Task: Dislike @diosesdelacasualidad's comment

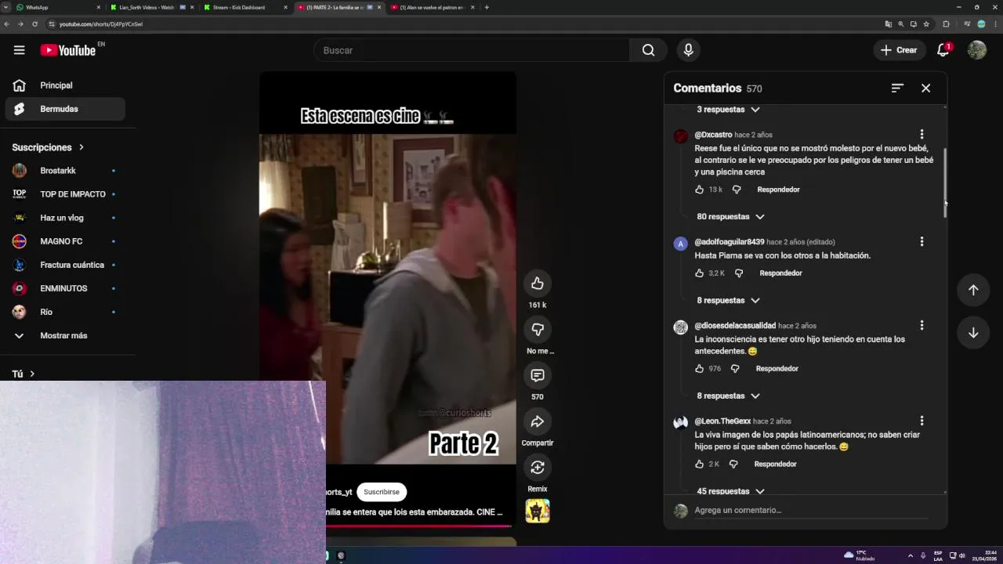Action: click(735, 369)
